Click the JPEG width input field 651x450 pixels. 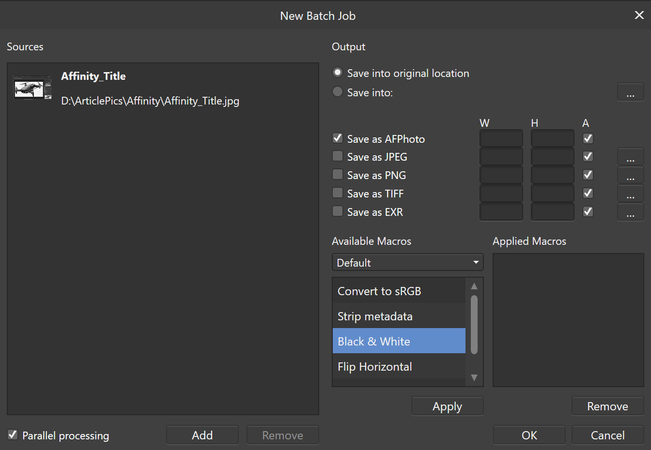[501, 157]
